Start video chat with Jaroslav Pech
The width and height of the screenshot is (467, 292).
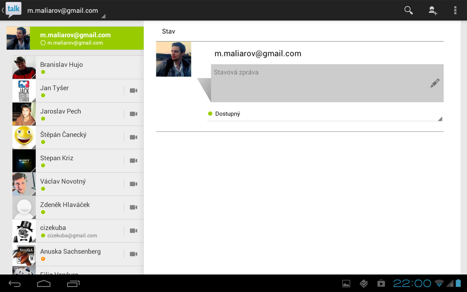click(x=133, y=114)
